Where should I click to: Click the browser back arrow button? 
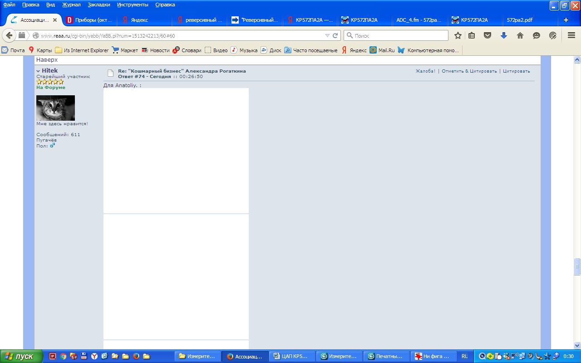[x=10, y=35]
